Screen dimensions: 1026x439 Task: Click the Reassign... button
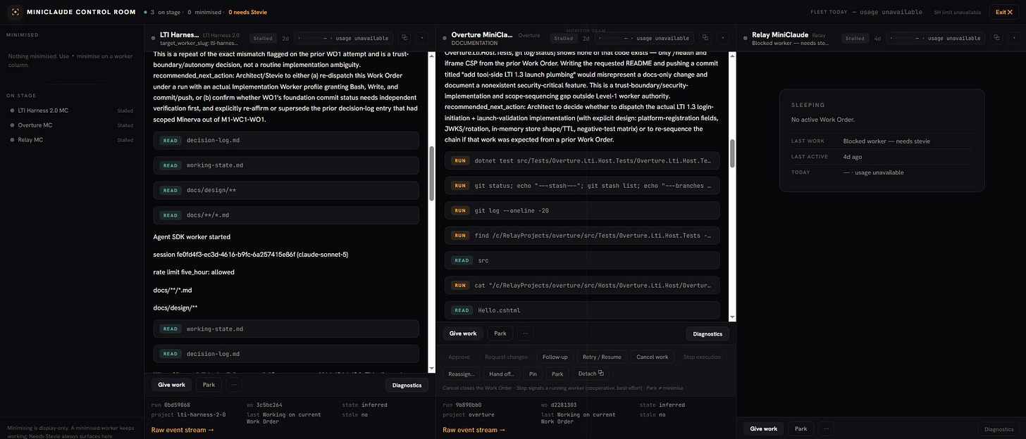tap(461, 374)
